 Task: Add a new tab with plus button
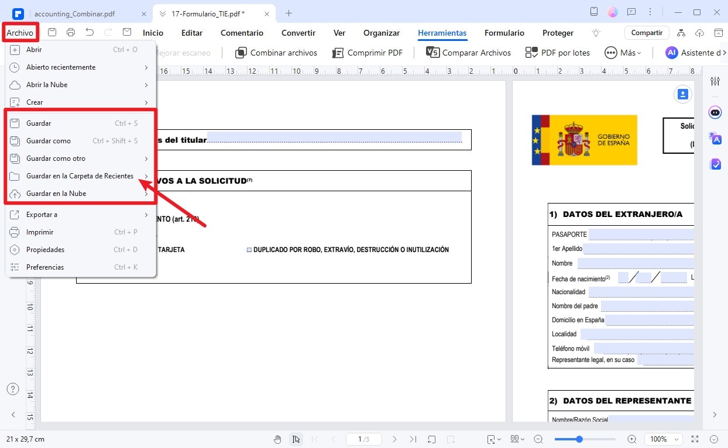pos(289,13)
